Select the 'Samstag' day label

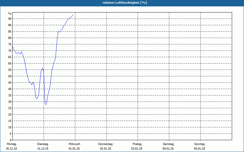[x=168, y=144]
